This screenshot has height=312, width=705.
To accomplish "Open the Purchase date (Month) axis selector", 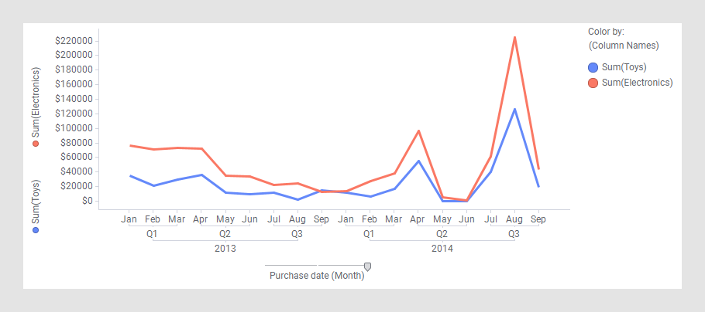I will click(x=316, y=276).
